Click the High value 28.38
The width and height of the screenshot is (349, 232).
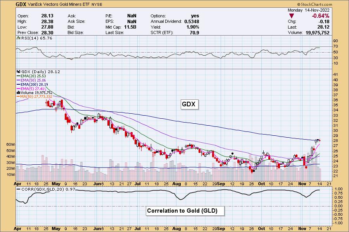coord(47,21)
